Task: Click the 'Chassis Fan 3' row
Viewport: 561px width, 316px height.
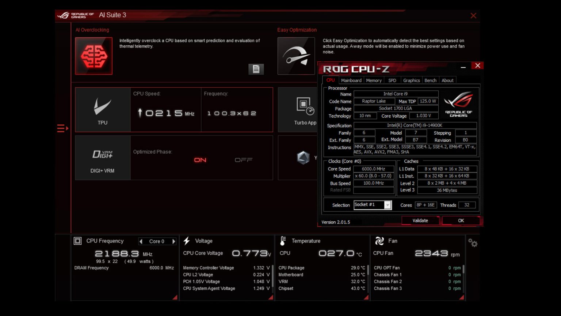Action: [417, 289]
